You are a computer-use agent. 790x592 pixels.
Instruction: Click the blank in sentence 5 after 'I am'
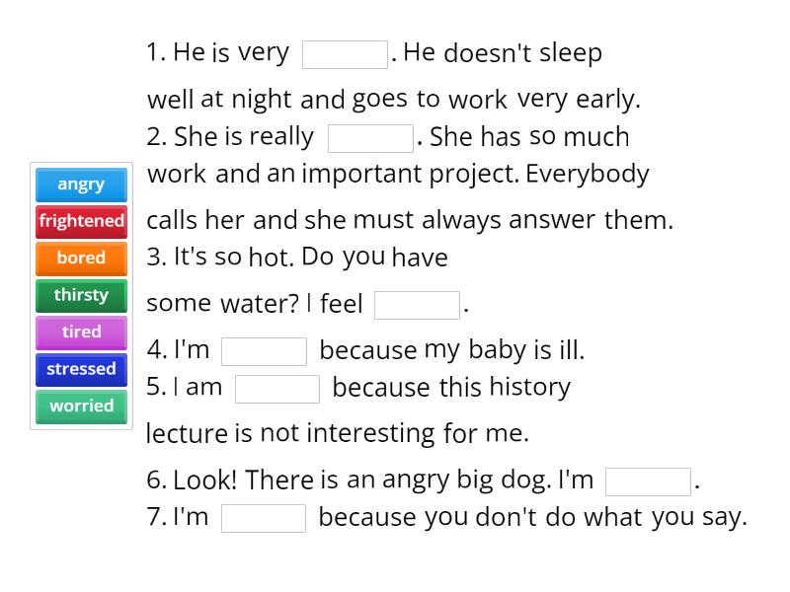[x=276, y=388]
